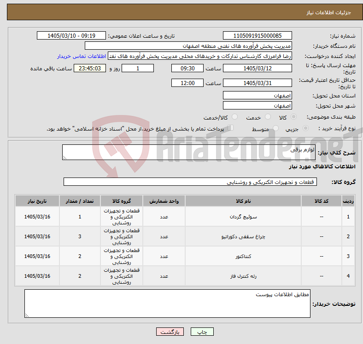The image size is (363, 344).
Task: Click quantity 1 in سوئیچ گردان row
Action: [x=80, y=217]
